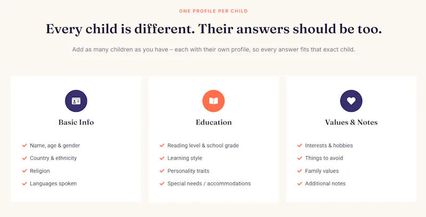The image size is (426, 217).
Task: Click the checkmark beside Things to avoid
Action: (x=300, y=158)
